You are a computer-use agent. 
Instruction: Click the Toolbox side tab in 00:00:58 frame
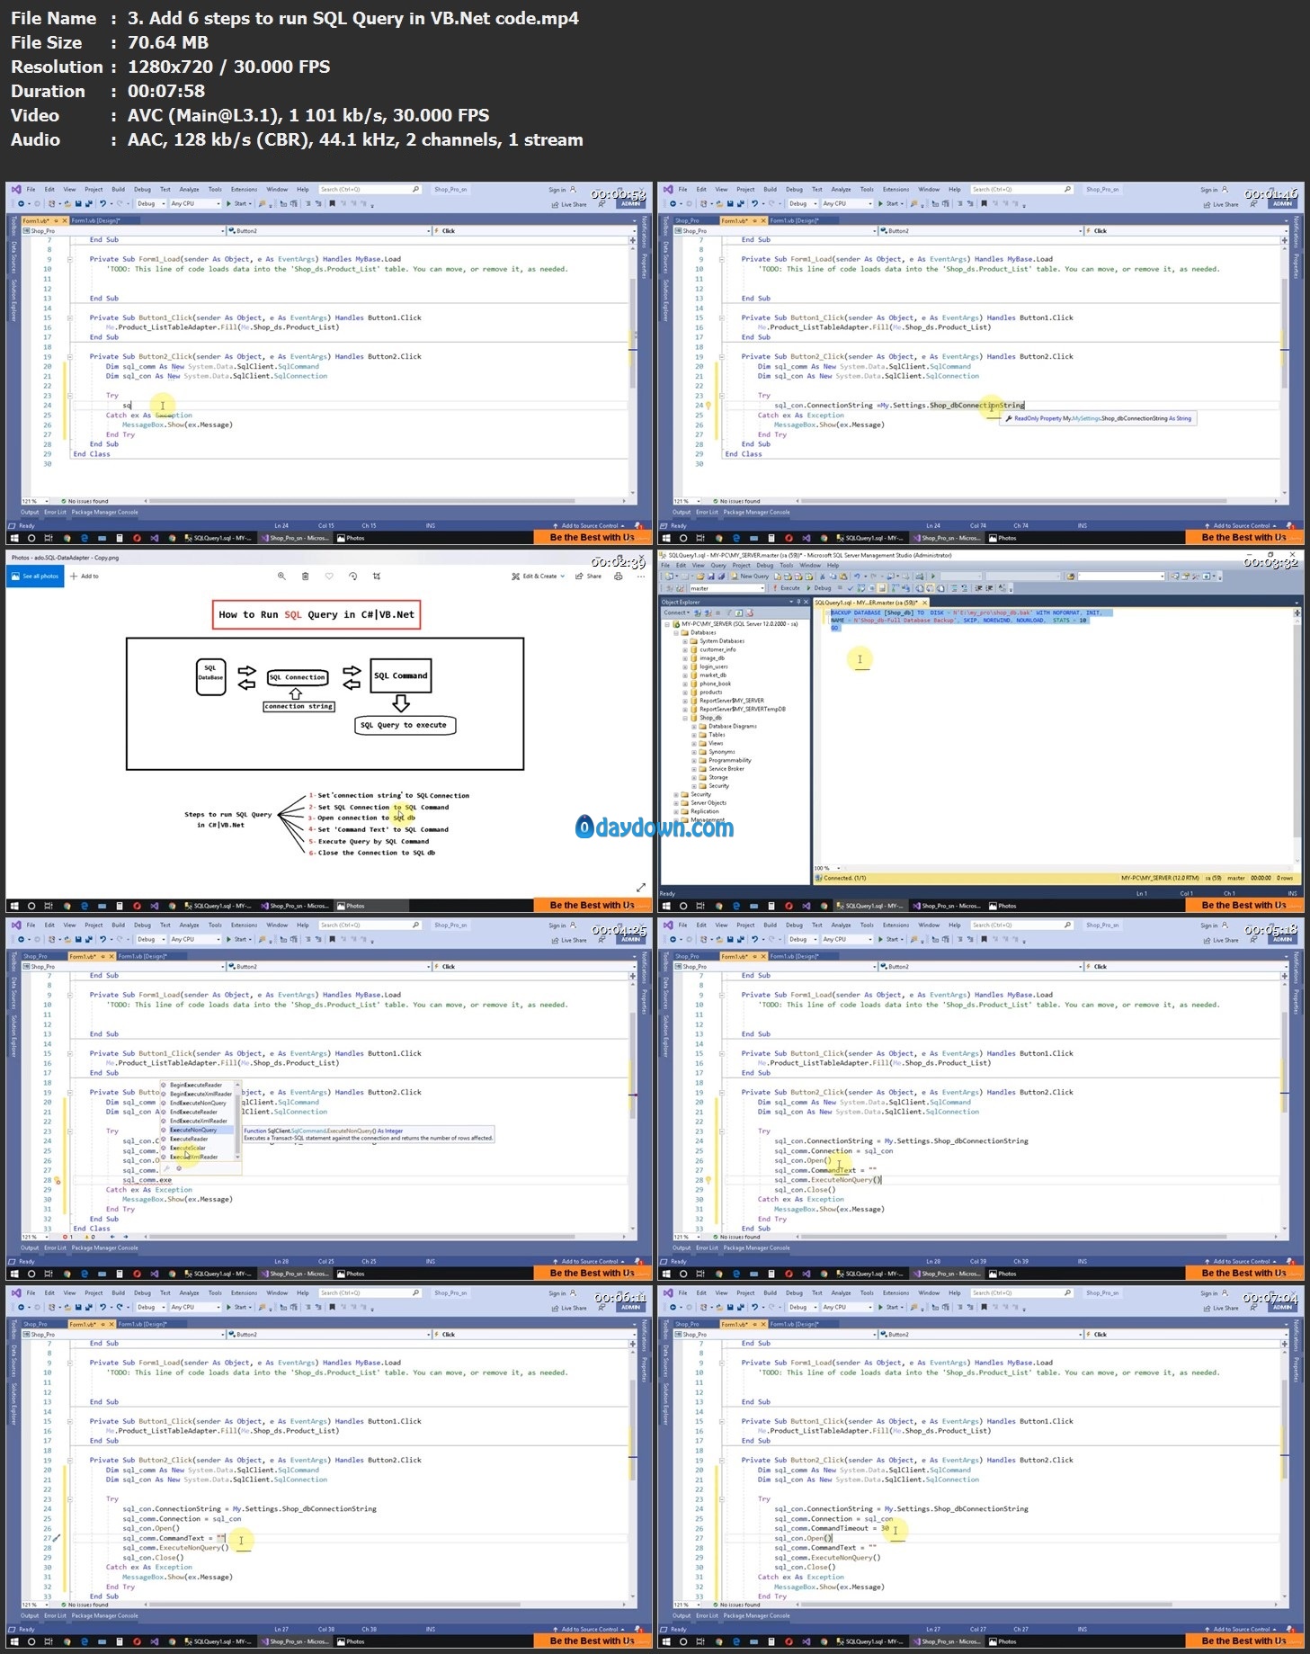click(13, 225)
